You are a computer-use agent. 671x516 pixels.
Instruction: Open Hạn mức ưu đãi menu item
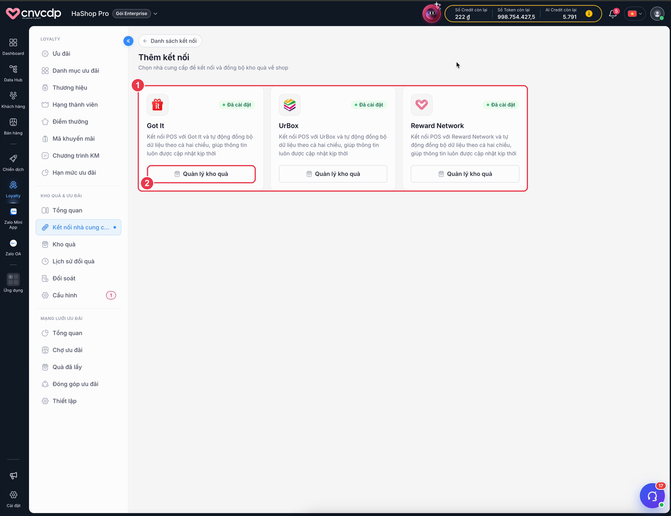pyautogui.click(x=78, y=172)
